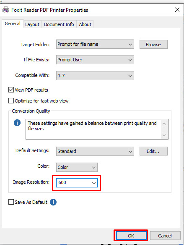The image size is (184, 245).
Task: Confirm with the OK button
Action: pyautogui.click(x=131, y=236)
